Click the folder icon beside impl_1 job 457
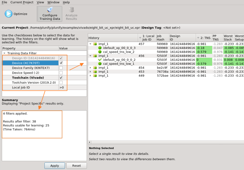This screenshot has height=170, width=244. click(95, 44)
